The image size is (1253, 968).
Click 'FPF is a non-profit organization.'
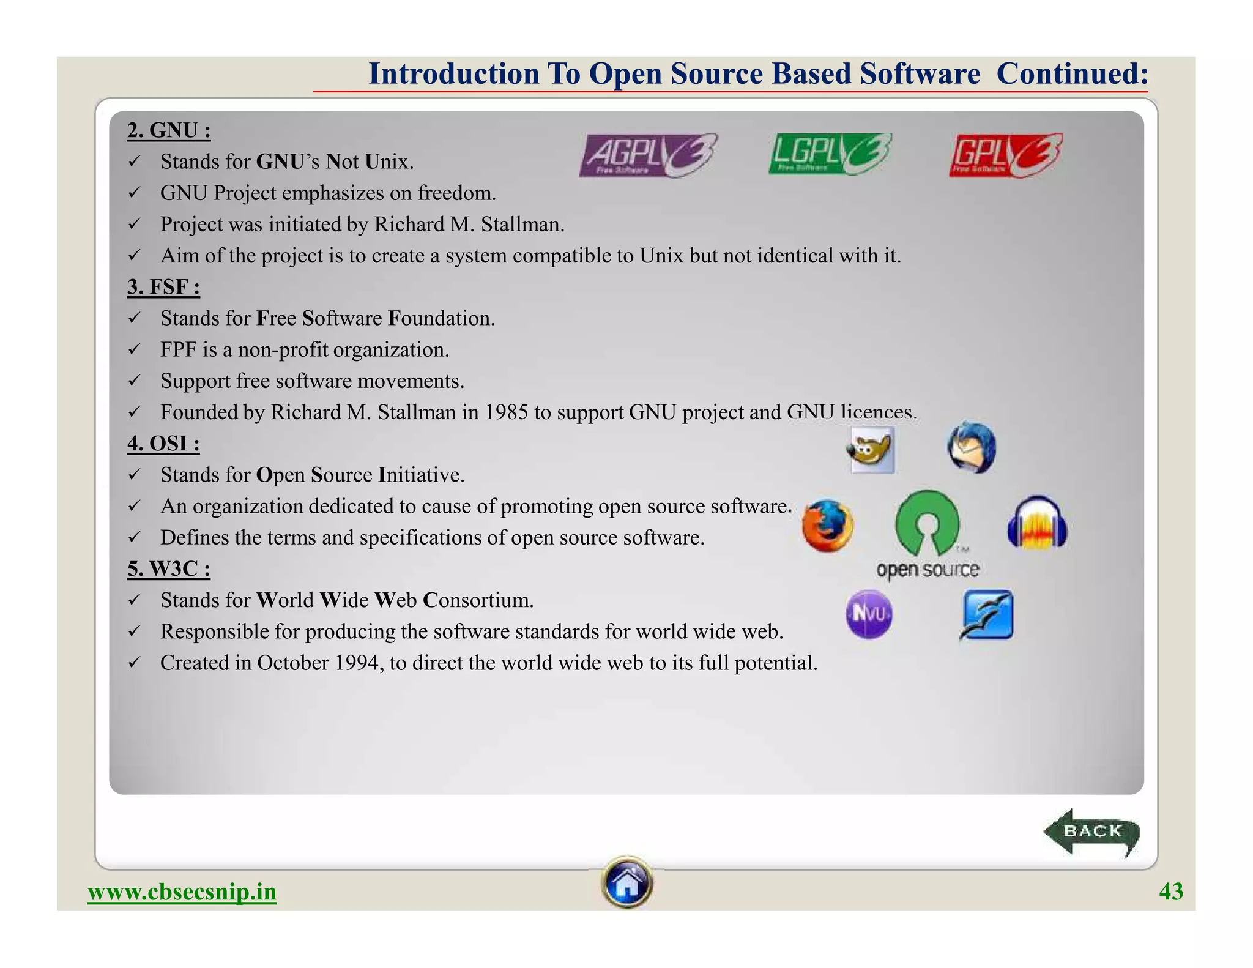(305, 350)
